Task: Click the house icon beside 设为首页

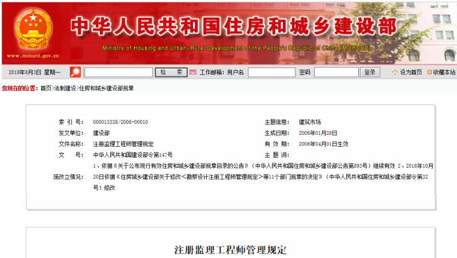Action: pyautogui.click(x=395, y=72)
